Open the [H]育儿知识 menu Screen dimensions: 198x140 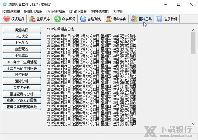pyautogui.click(x=33, y=11)
